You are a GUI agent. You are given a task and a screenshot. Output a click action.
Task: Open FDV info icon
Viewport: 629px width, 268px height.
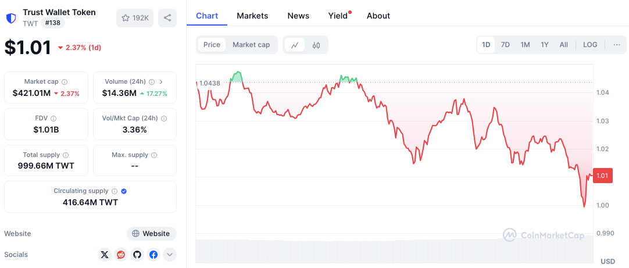53,119
